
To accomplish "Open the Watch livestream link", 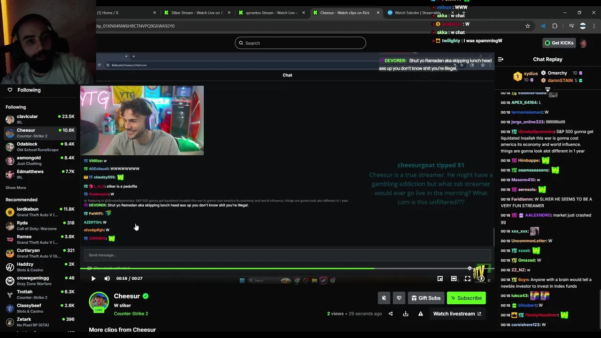I will click(457, 314).
